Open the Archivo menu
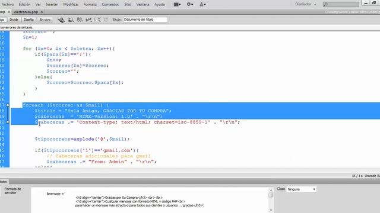Viewport: 380px width, 213px height. click(8, 4)
